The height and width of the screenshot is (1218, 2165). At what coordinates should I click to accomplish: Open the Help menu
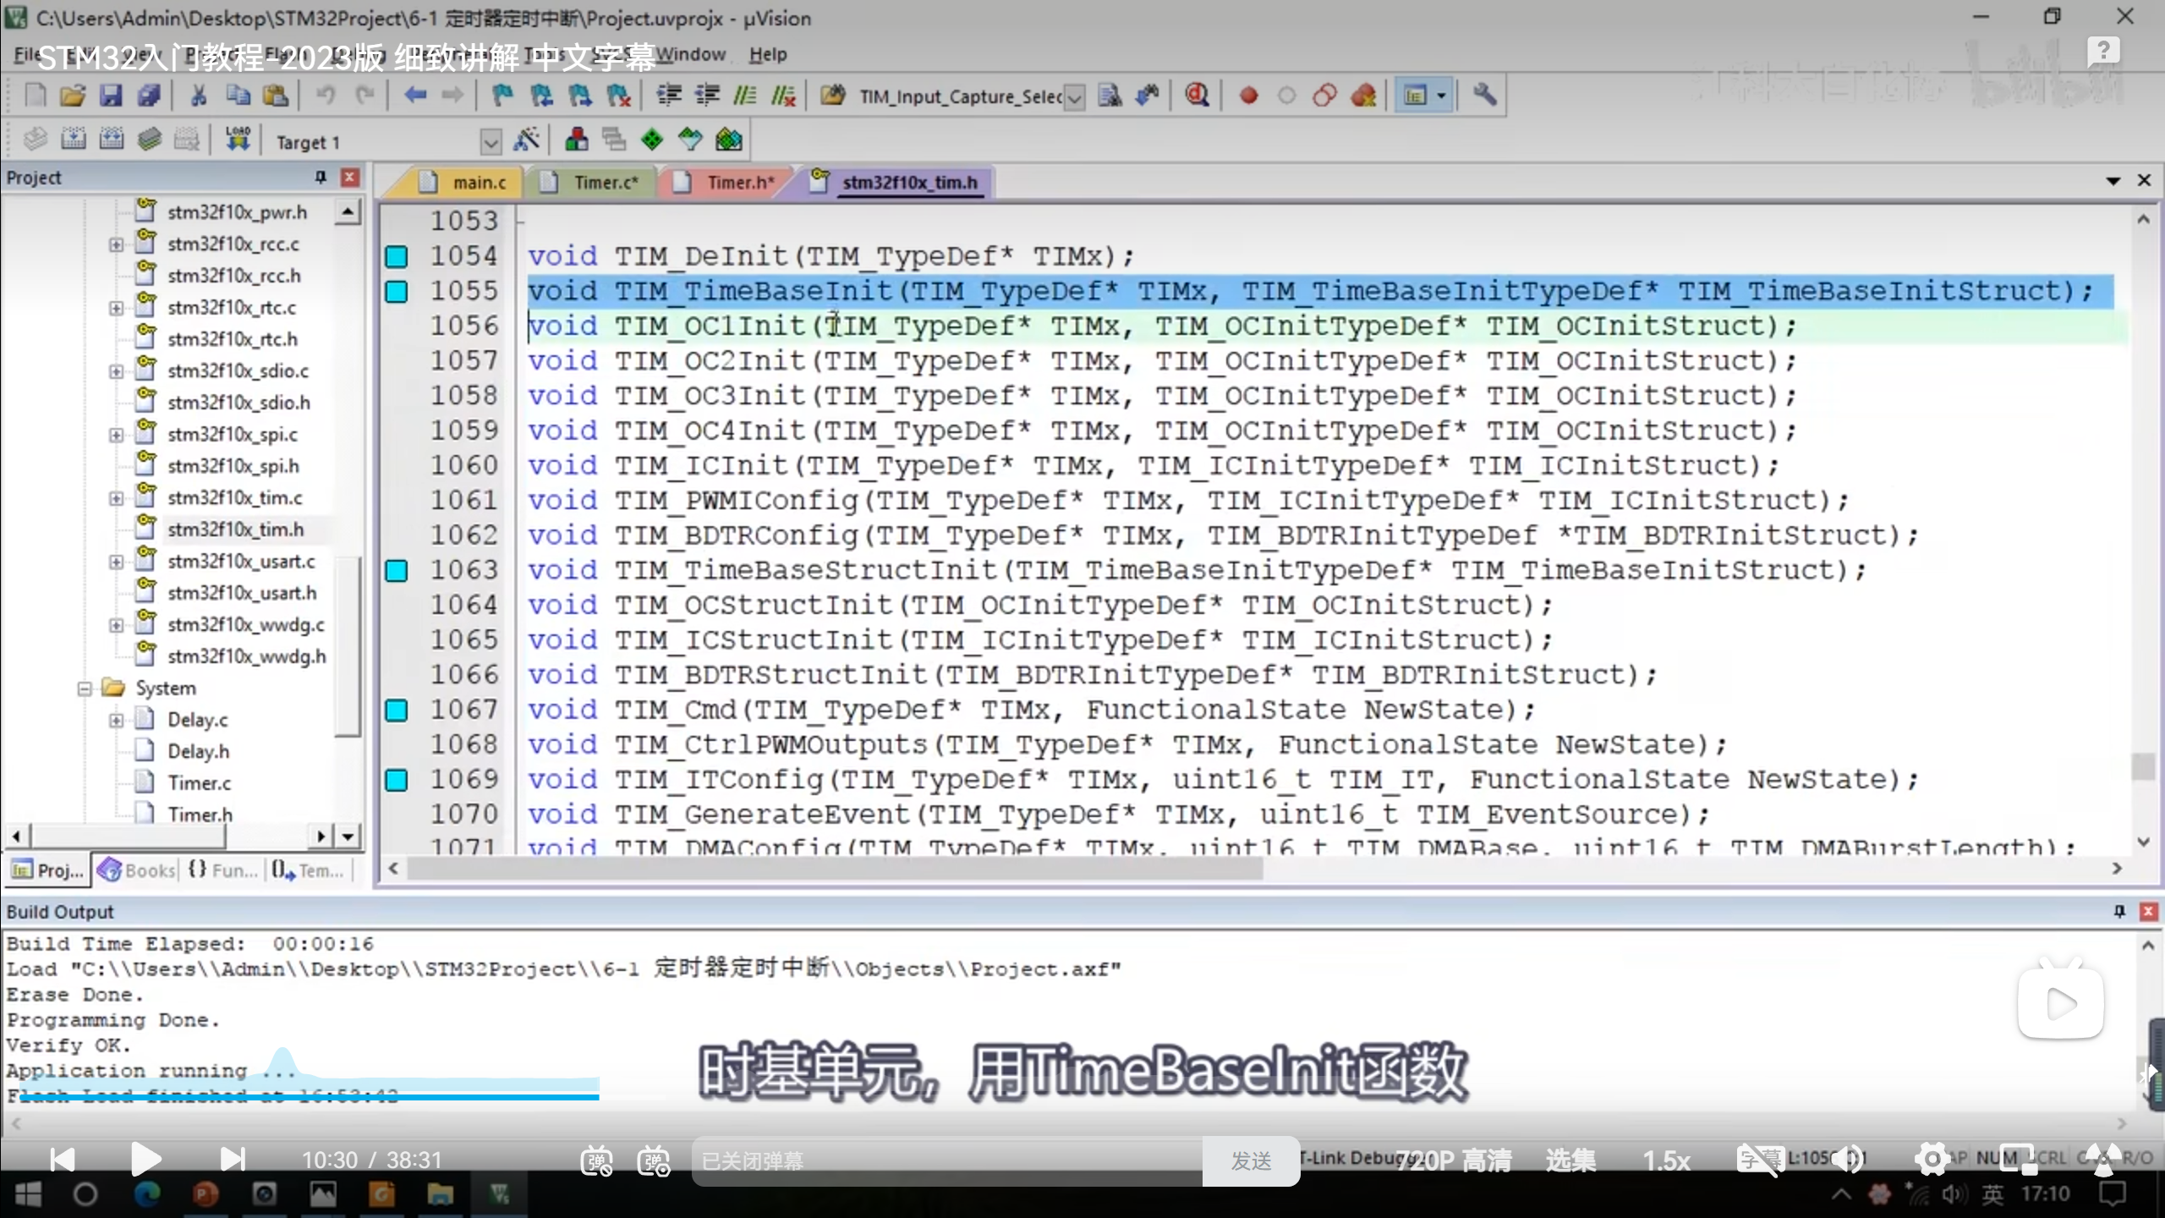coord(767,55)
